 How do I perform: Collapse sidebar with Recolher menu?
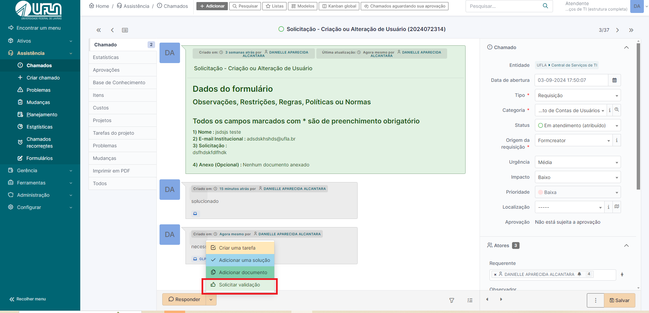click(x=28, y=299)
